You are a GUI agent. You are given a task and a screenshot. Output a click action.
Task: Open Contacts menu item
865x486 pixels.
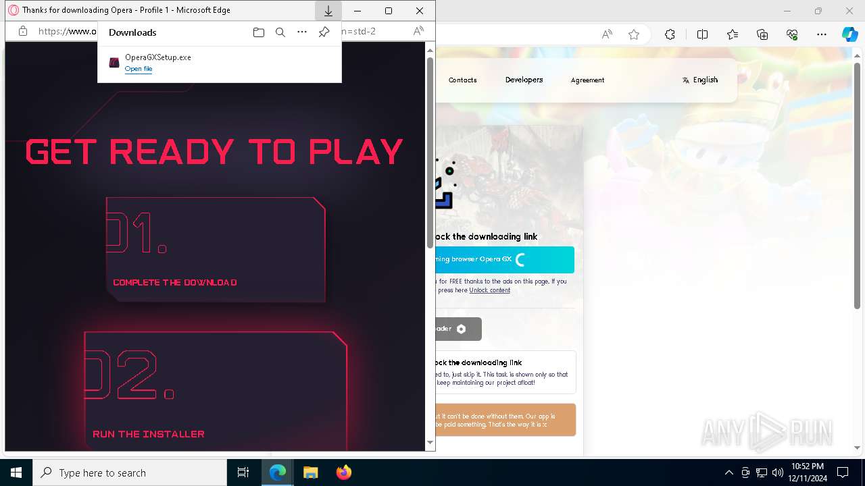[x=463, y=80]
